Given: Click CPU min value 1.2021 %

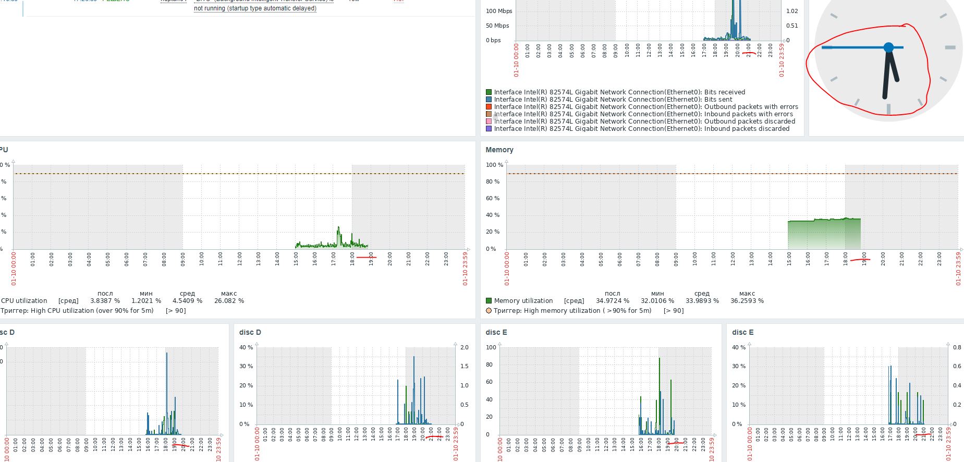Looking at the screenshot, I should point(146,301).
